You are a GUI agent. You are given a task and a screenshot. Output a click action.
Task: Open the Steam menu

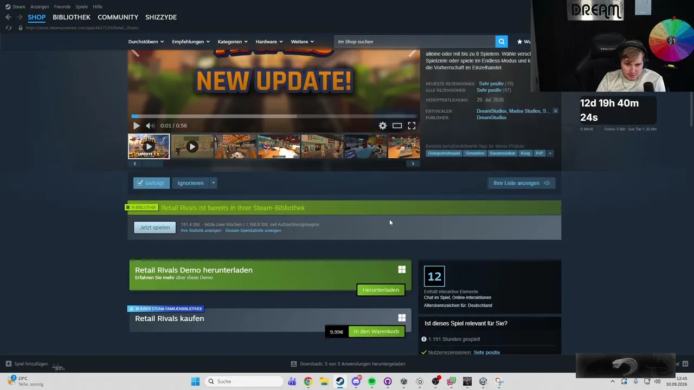click(16, 6)
